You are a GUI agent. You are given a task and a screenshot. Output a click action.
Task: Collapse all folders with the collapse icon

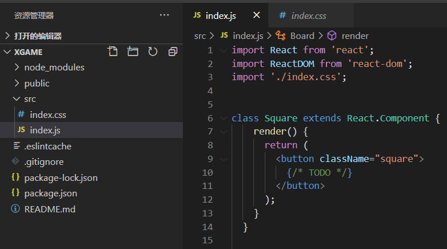(173, 52)
